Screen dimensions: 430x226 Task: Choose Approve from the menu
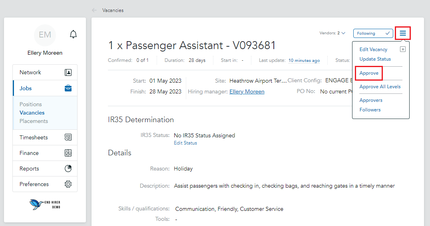click(369, 73)
